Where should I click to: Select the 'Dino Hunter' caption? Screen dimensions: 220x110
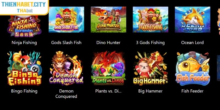pyautogui.click(x=108, y=43)
